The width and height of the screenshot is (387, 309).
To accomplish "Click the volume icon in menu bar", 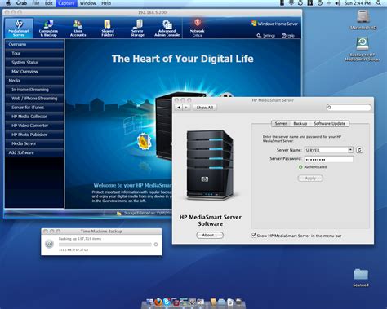I will click(338, 3).
